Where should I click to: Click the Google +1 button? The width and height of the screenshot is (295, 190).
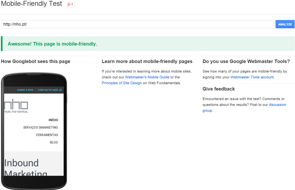pos(70,4)
